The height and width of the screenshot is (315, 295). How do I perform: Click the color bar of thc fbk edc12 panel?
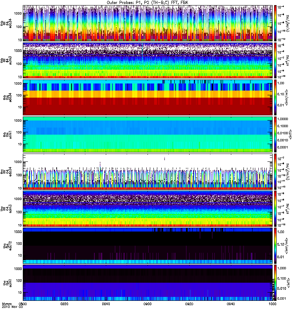[x=275, y=245]
